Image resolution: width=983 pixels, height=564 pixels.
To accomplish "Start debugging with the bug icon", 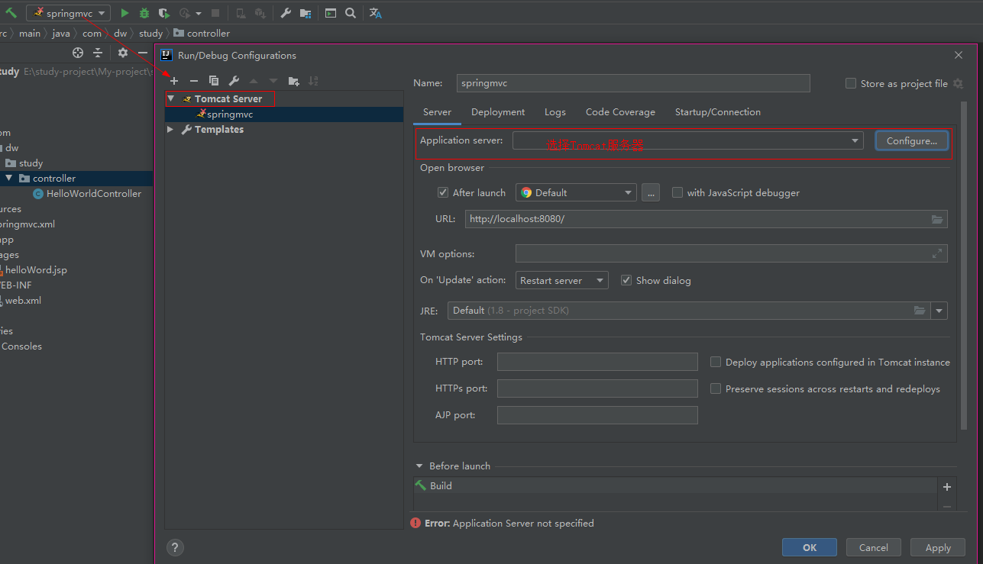I will pyautogui.click(x=144, y=13).
